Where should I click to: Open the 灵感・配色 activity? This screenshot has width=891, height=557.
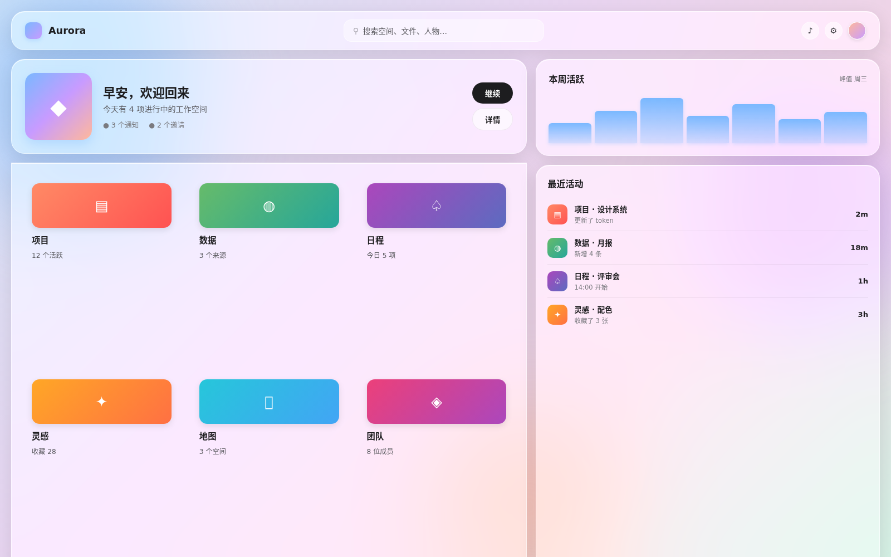(x=708, y=315)
